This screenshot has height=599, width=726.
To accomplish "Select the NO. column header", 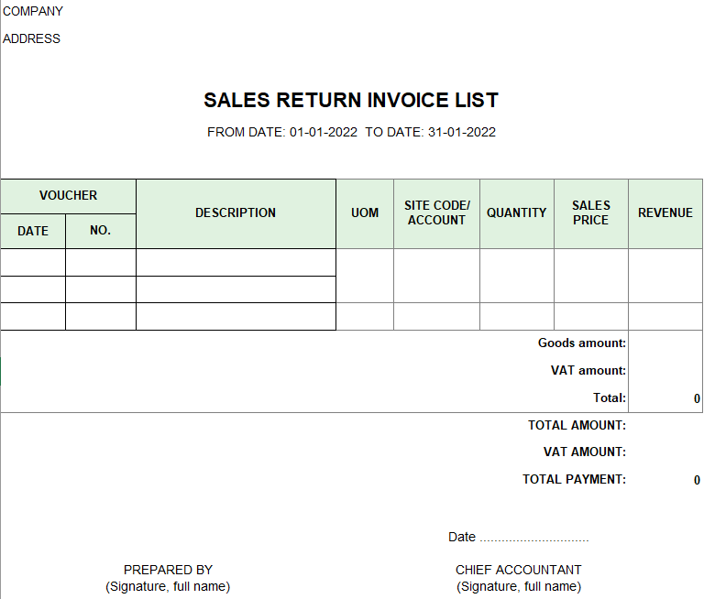I will pyautogui.click(x=101, y=231).
